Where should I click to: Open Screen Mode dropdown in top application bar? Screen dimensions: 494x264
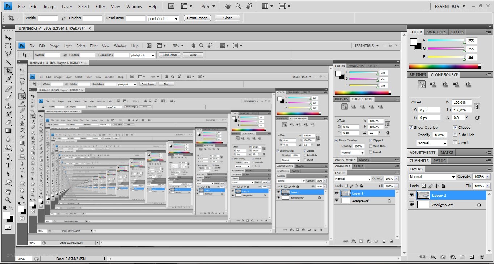[x=284, y=6]
